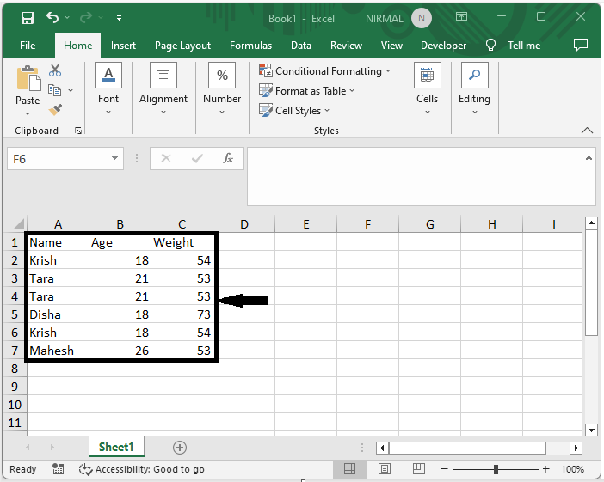Switch to Normal view in status bar
604x482 pixels.
click(350, 469)
